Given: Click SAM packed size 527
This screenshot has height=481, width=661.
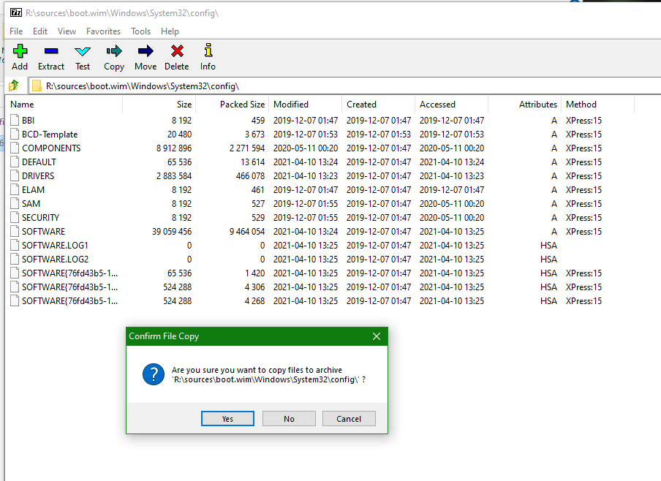Looking at the screenshot, I should click(258, 204).
